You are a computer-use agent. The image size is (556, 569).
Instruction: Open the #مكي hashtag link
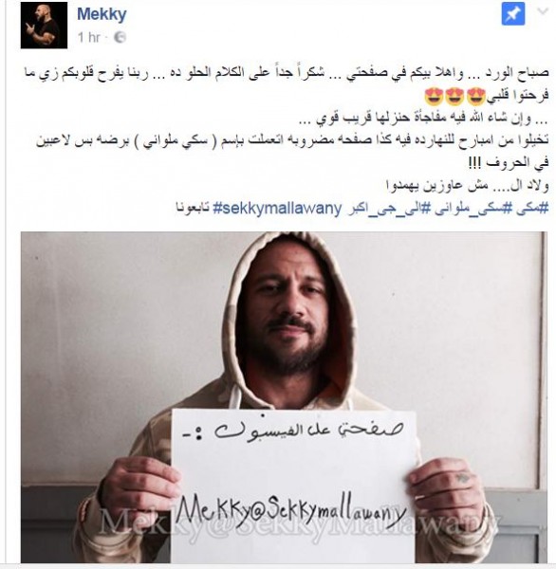tap(532, 209)
